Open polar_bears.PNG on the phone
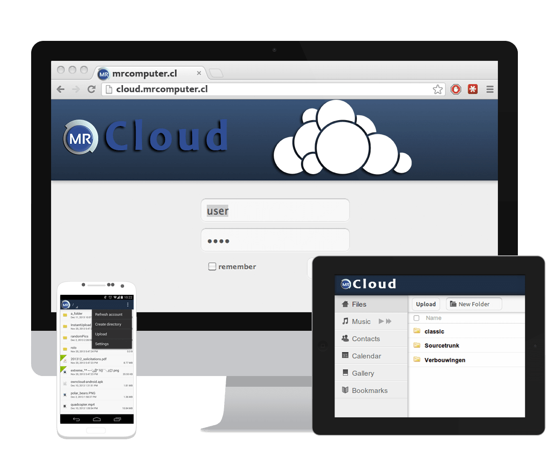The image size is (548, 449). (x=97, y=395)
